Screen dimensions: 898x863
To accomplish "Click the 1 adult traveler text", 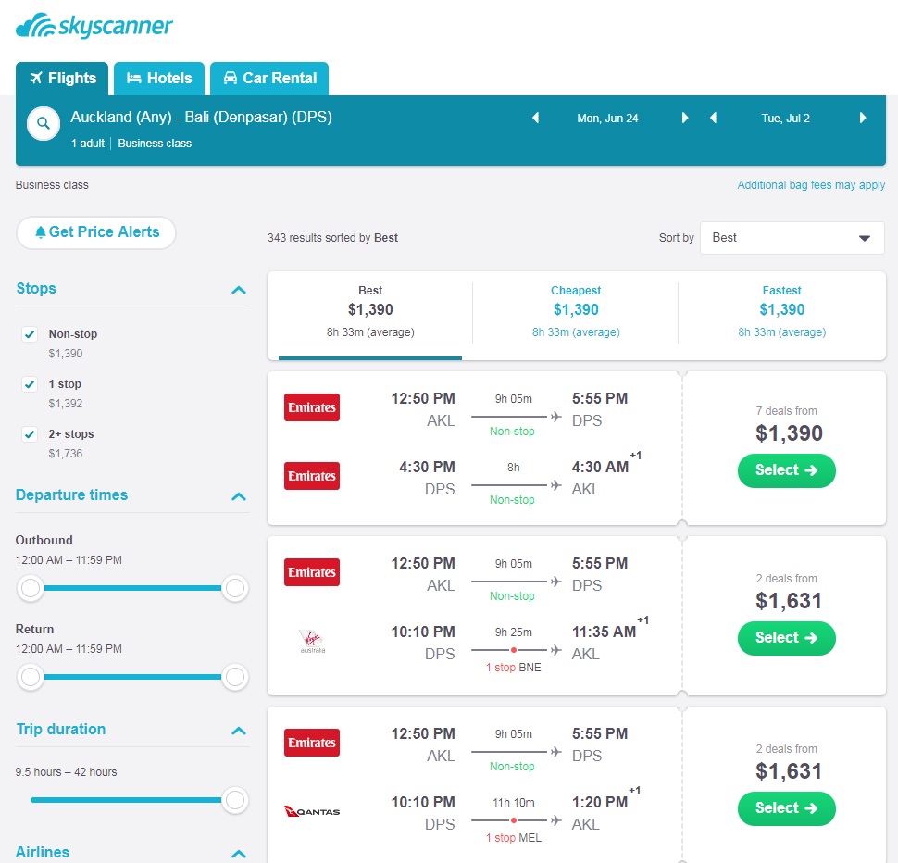I will click(x=88, y=144).
